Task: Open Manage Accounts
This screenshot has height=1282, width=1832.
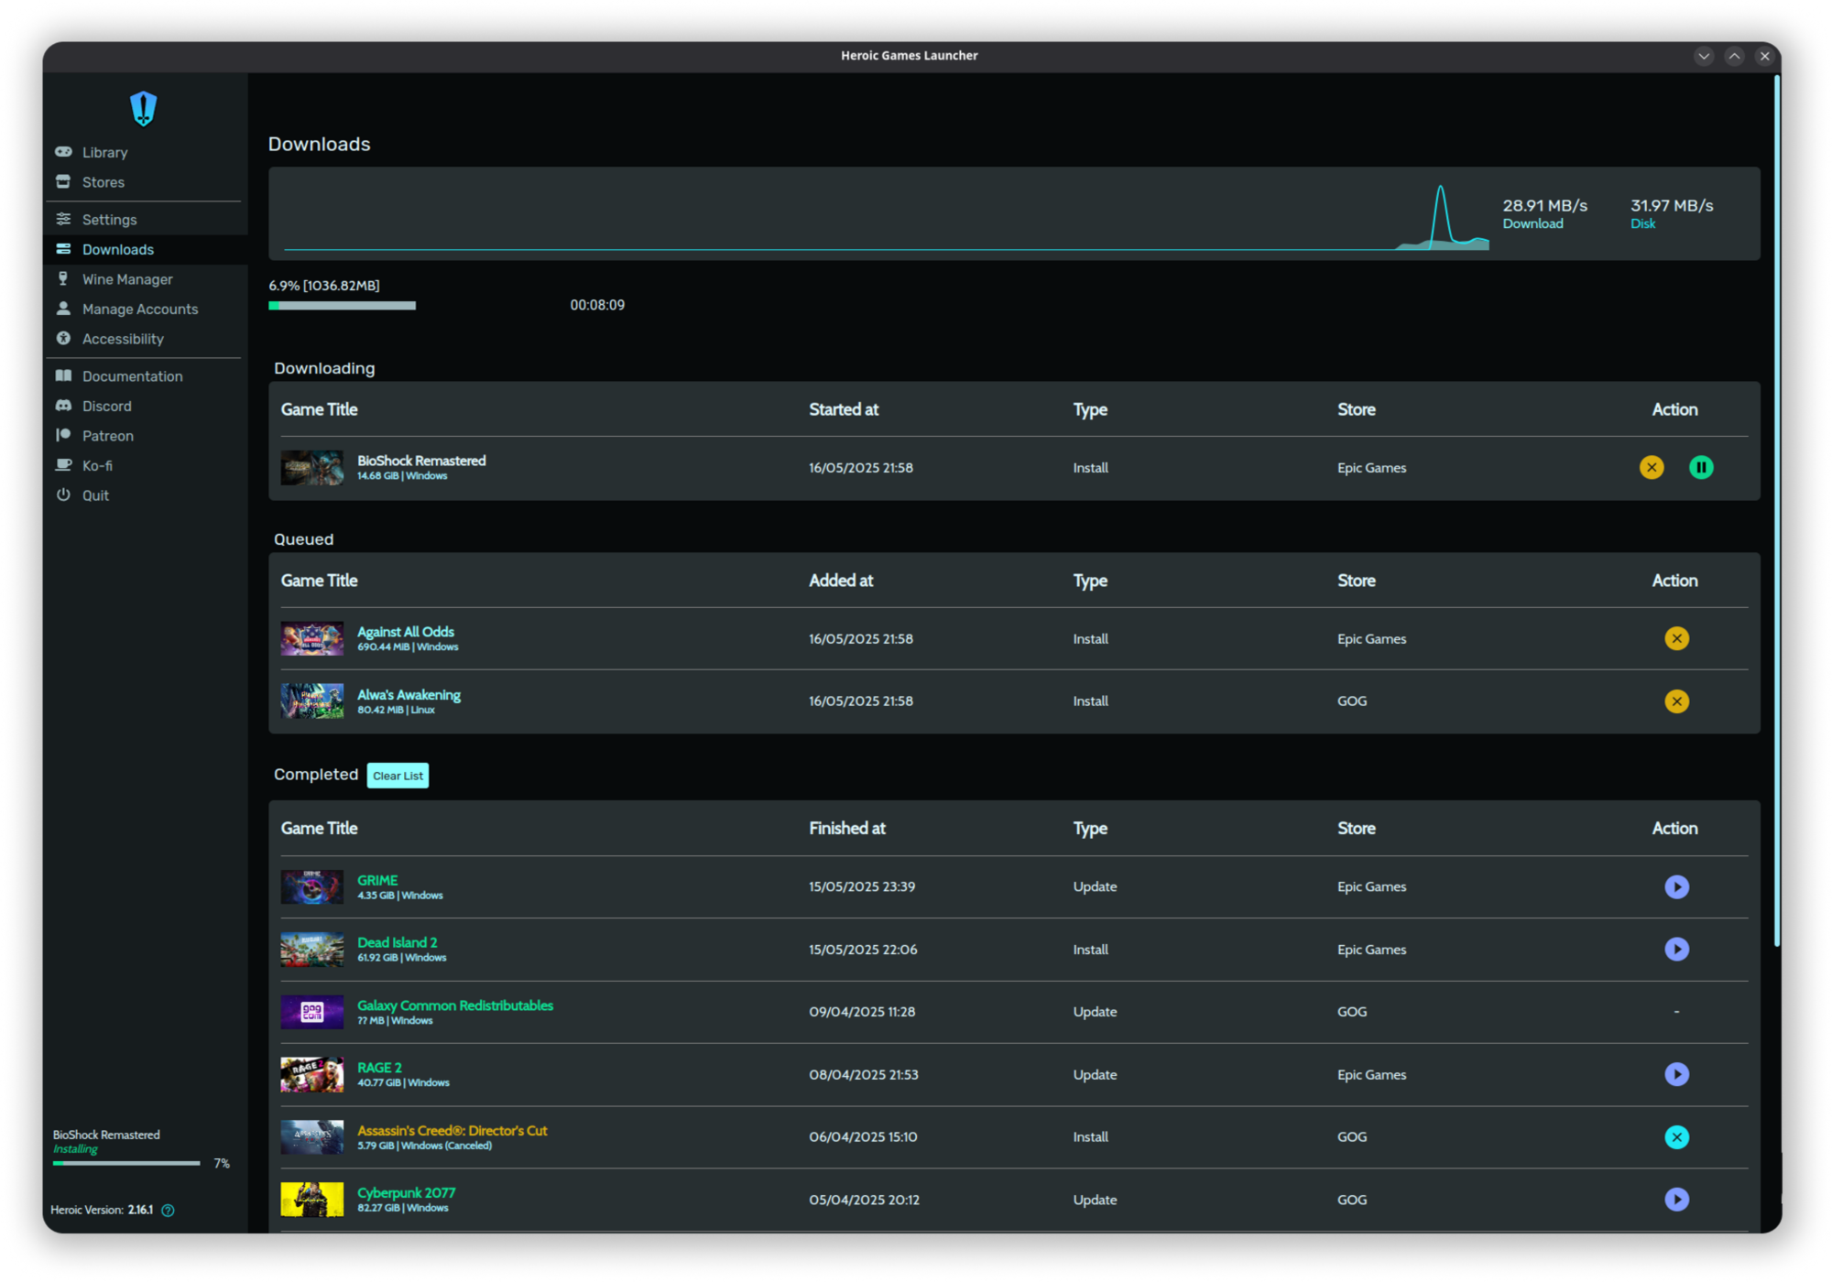Action: point(139,310)
